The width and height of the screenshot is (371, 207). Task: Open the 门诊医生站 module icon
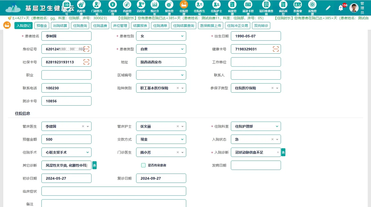click(97, 4)
